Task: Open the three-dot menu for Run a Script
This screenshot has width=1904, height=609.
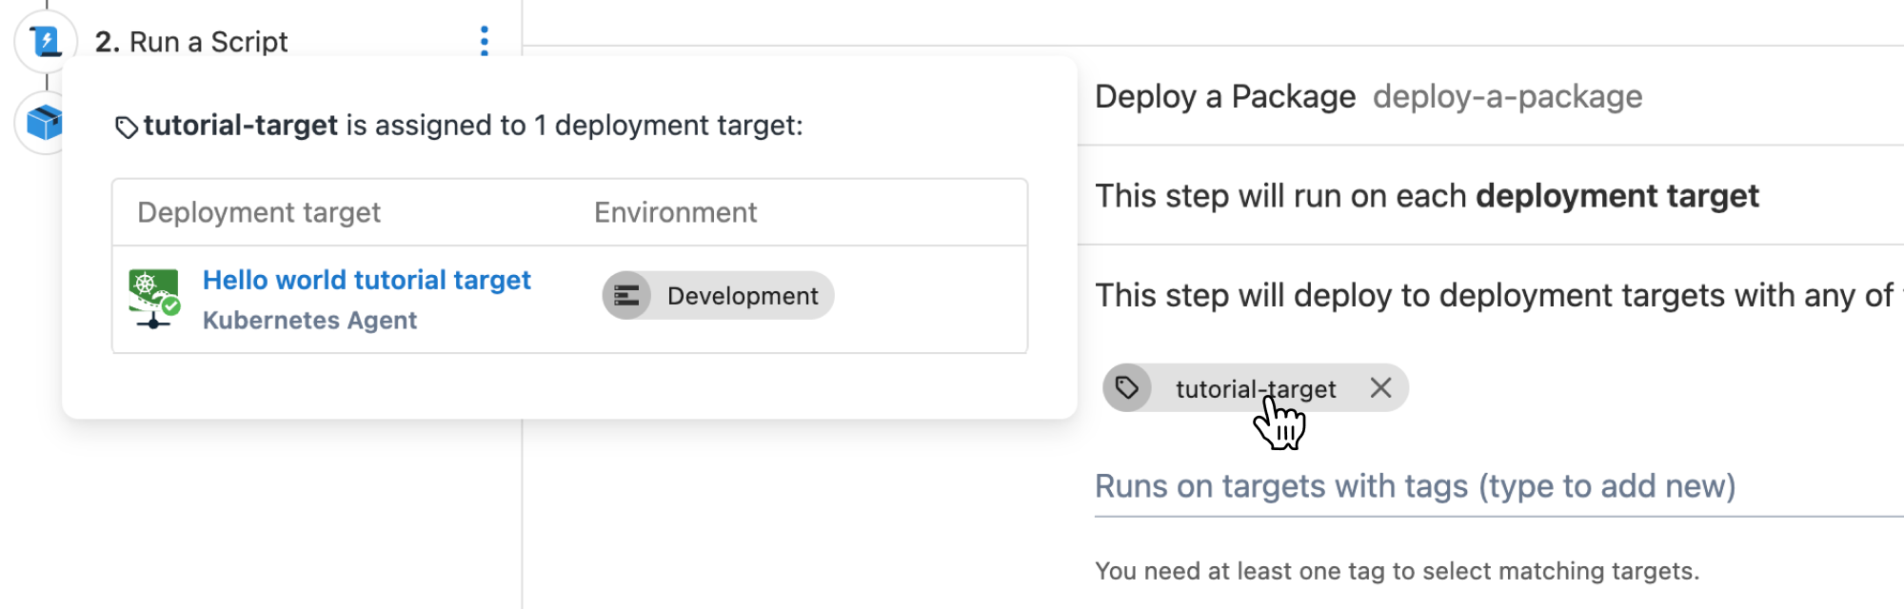Action: pos(485,41)
